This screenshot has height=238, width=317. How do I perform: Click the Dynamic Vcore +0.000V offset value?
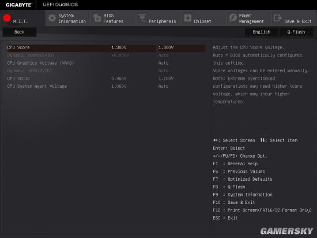pos(120,55)
